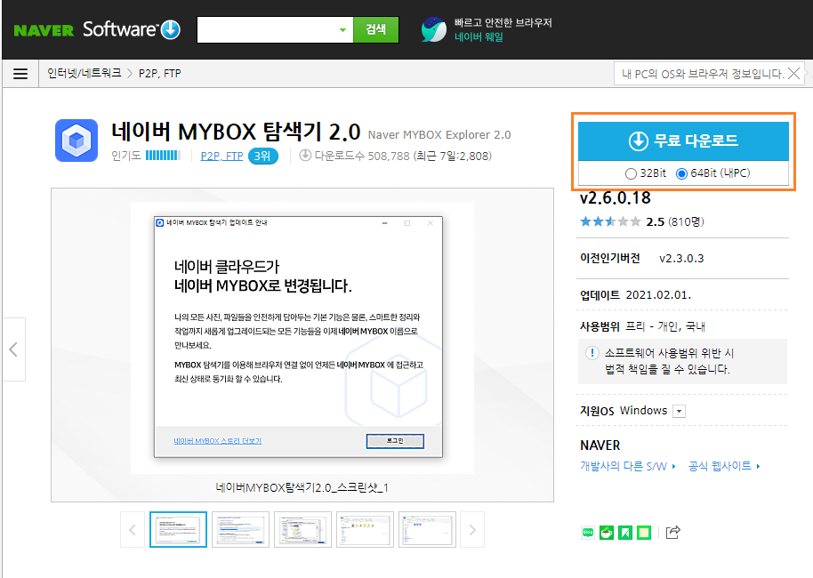Open P2P, FTP breadcrumb category
The image size is (813, 578).
160,74
